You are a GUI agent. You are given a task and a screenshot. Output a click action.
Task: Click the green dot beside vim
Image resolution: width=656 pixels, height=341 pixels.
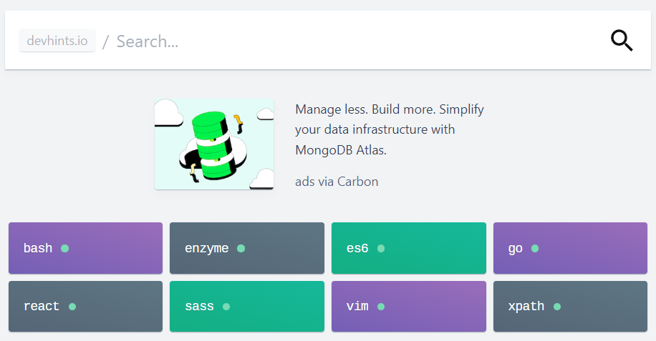[381, 307]
